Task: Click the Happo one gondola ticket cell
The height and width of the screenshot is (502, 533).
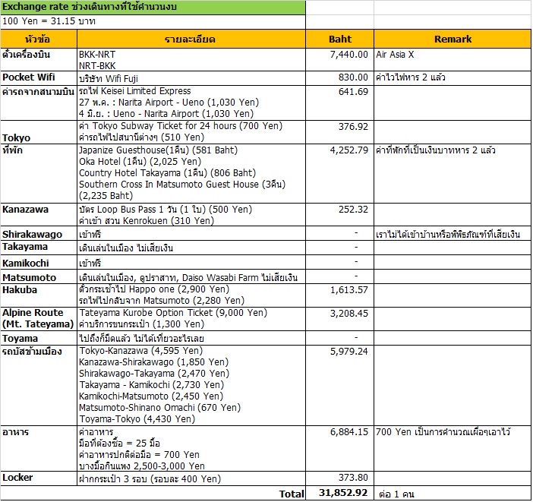Action: coord(191,295)
